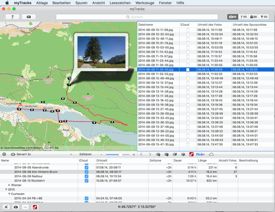This screenshot has width=275, height=212.
Task: Go to the previous photo with the left arrow
Action: coord(141,154)
